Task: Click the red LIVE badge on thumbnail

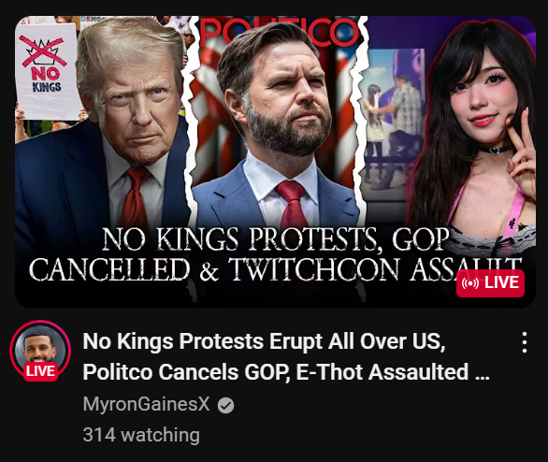Action: pos(490,283)
